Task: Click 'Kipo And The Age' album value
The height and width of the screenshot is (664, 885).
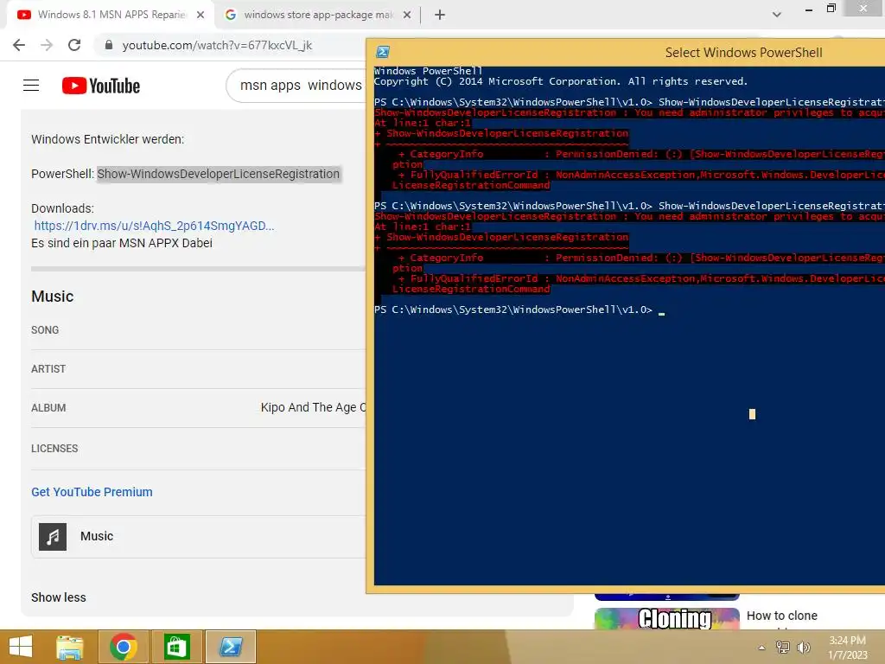Action: (x=313, y=407)
